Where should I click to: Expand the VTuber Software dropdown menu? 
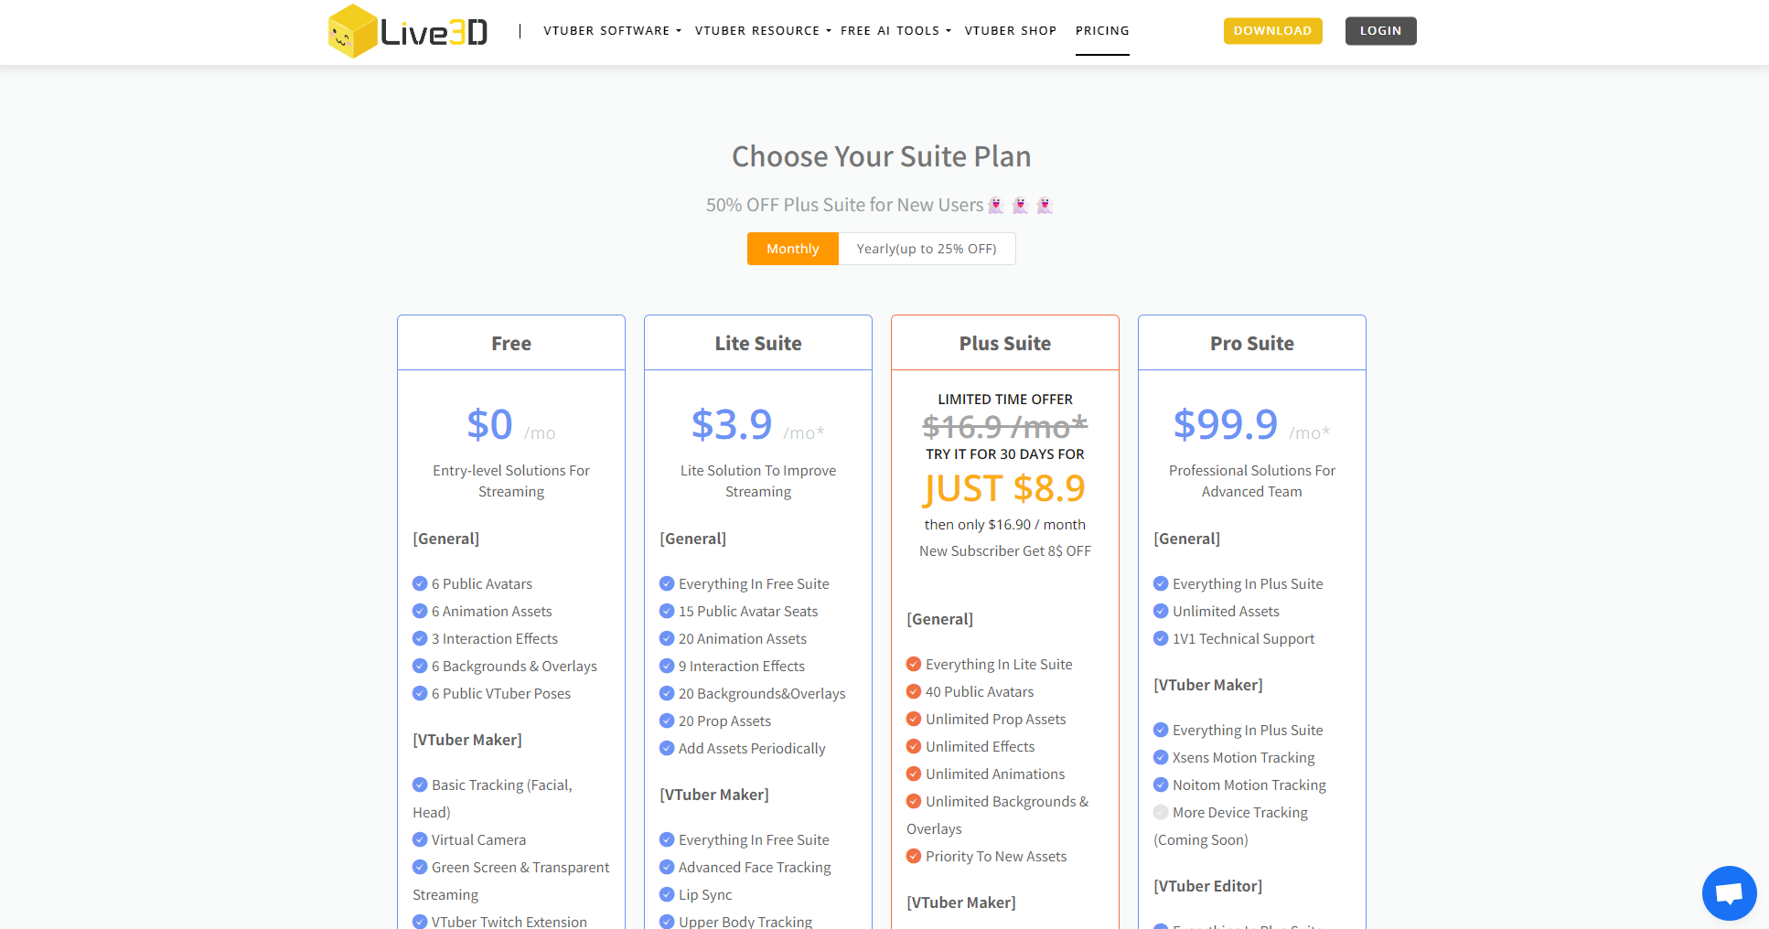[612, 31]
